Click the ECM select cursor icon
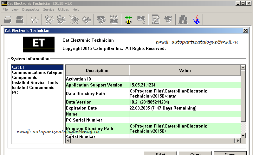The height and width of the screenshot is (155, 253). (x=141, y=20)
